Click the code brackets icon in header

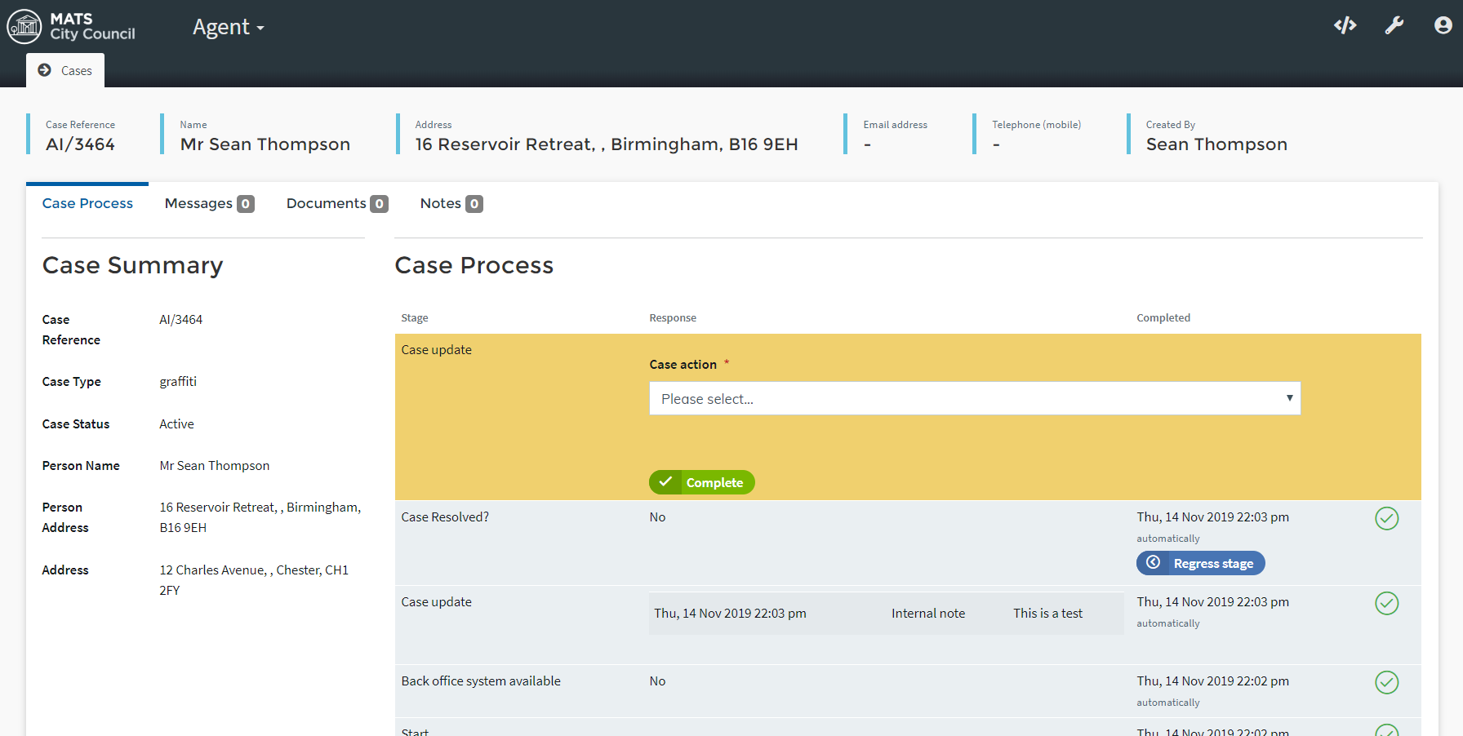(x=1345, y=26)
